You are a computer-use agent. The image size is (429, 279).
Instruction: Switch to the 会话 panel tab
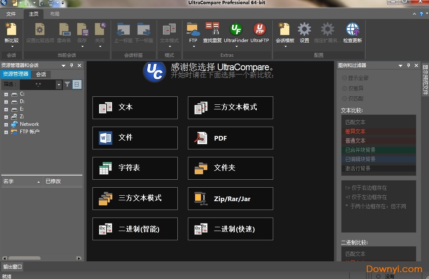point(40,74)
